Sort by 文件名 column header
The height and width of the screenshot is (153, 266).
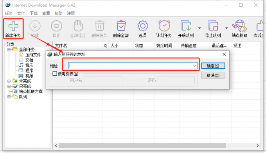[77, 46]
